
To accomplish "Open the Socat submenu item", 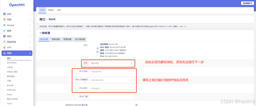I will (x=10, y=103).
